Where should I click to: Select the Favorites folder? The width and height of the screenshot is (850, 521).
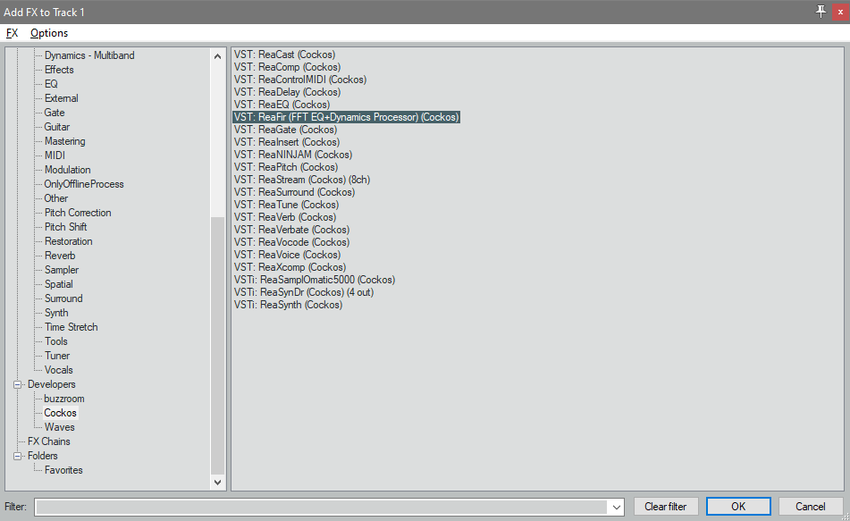point(63,470)
